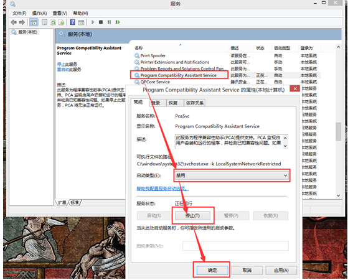Click the Pause Service toolbar icon
This screenshot has width=348, height=280.
pos(109,22)
